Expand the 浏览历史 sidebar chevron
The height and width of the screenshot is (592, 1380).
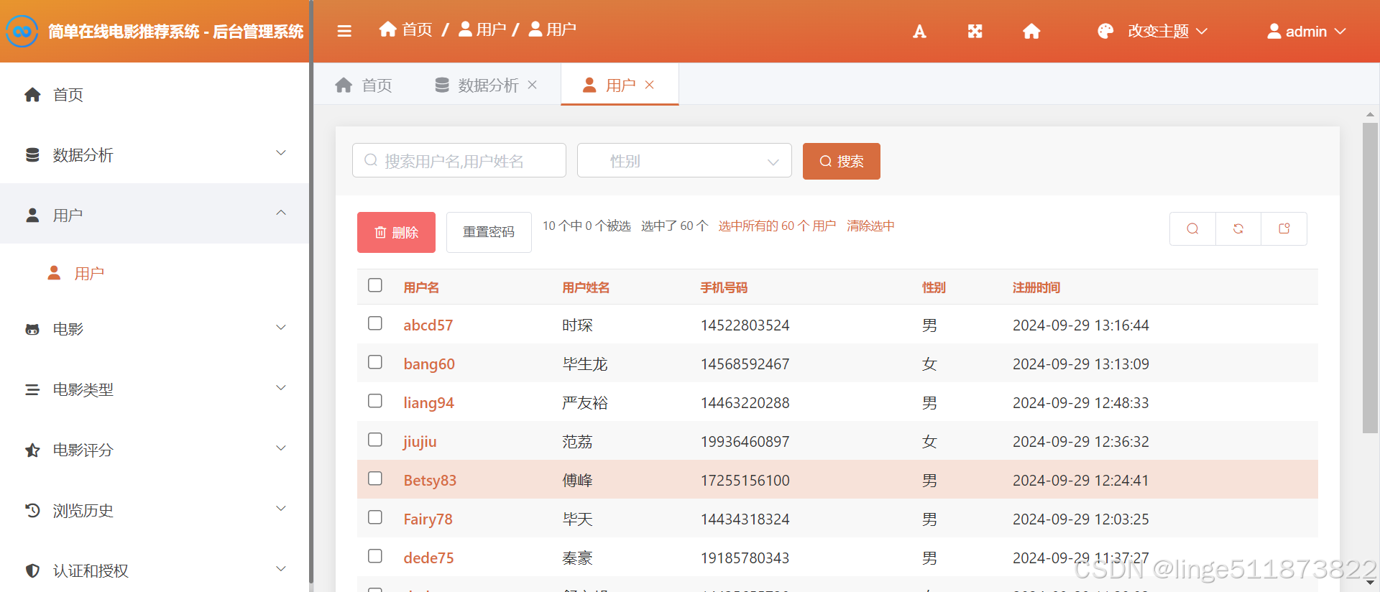pyautogui.click(x=281, y=509)
